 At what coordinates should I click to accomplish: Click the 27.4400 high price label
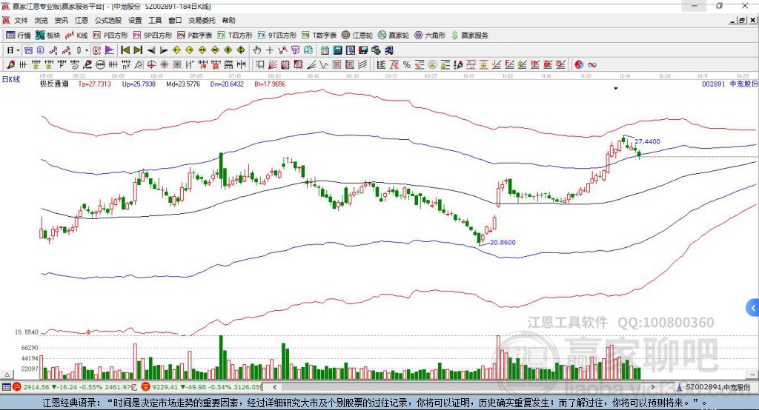tap(647, 141)
